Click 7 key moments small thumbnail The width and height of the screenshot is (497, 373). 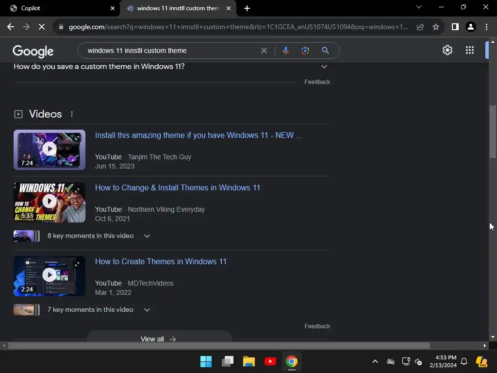tap(27, 310)
